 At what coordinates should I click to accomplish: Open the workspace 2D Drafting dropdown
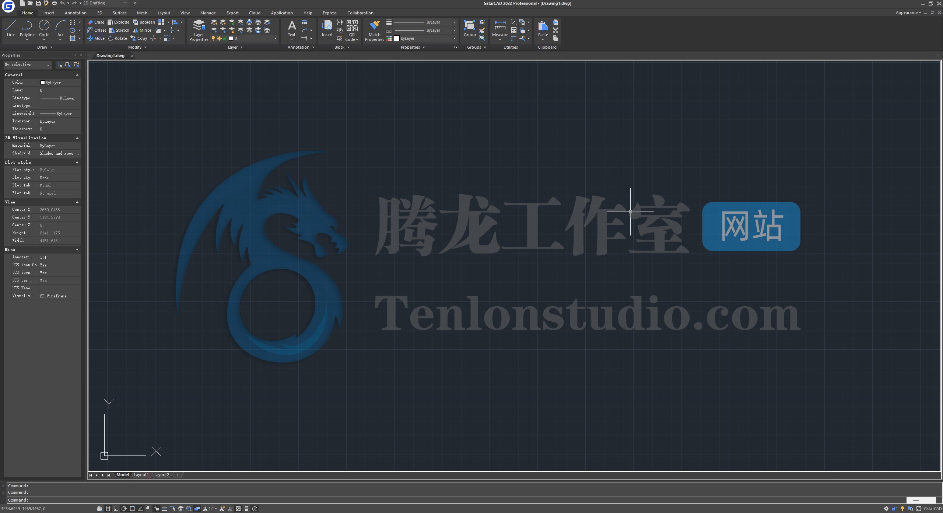pyautogui.click(x=125, y=3)
